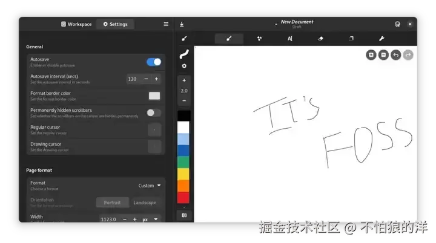
Task: Open the hamburger main menu
Action: pyautogui.click(x=166, y=24)
